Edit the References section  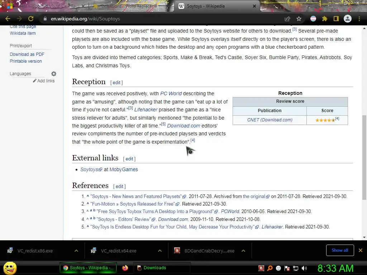pos(119,186)
